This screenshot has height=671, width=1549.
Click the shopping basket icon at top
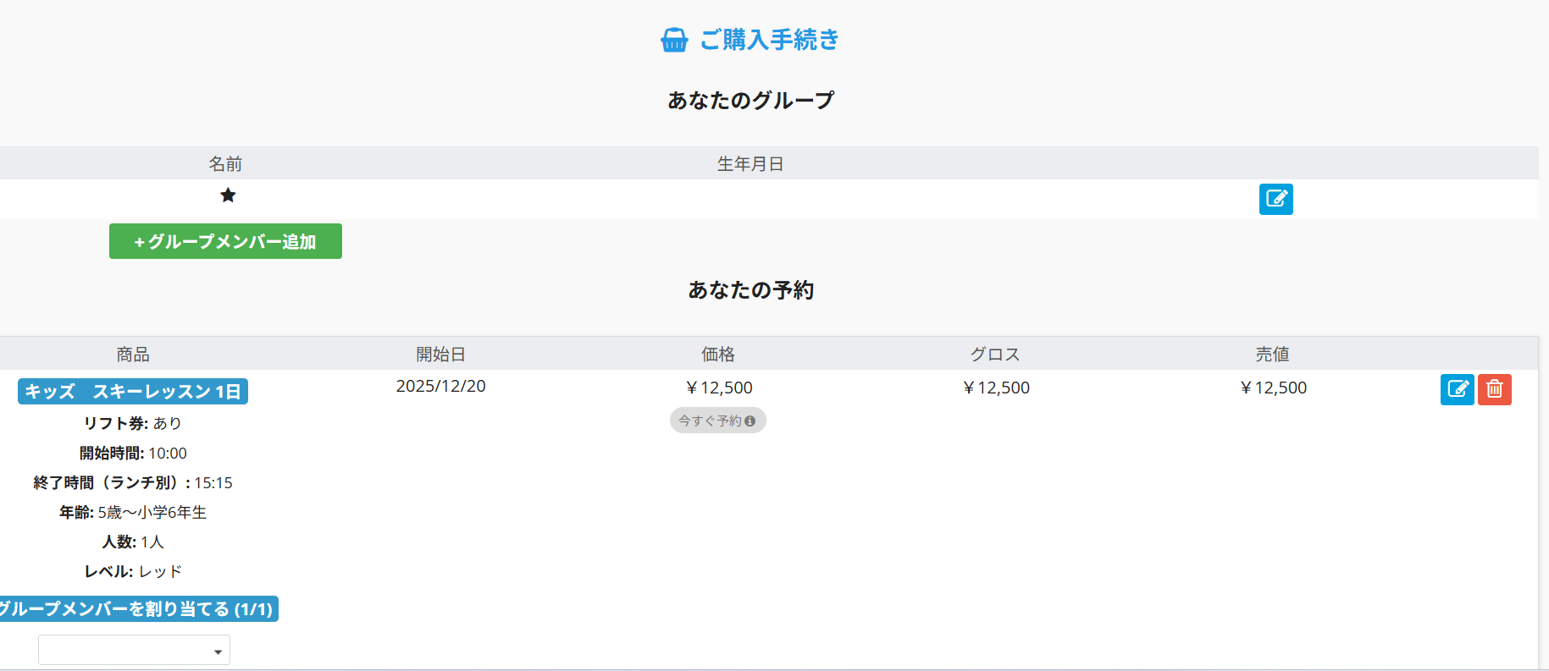coord(674,40)
